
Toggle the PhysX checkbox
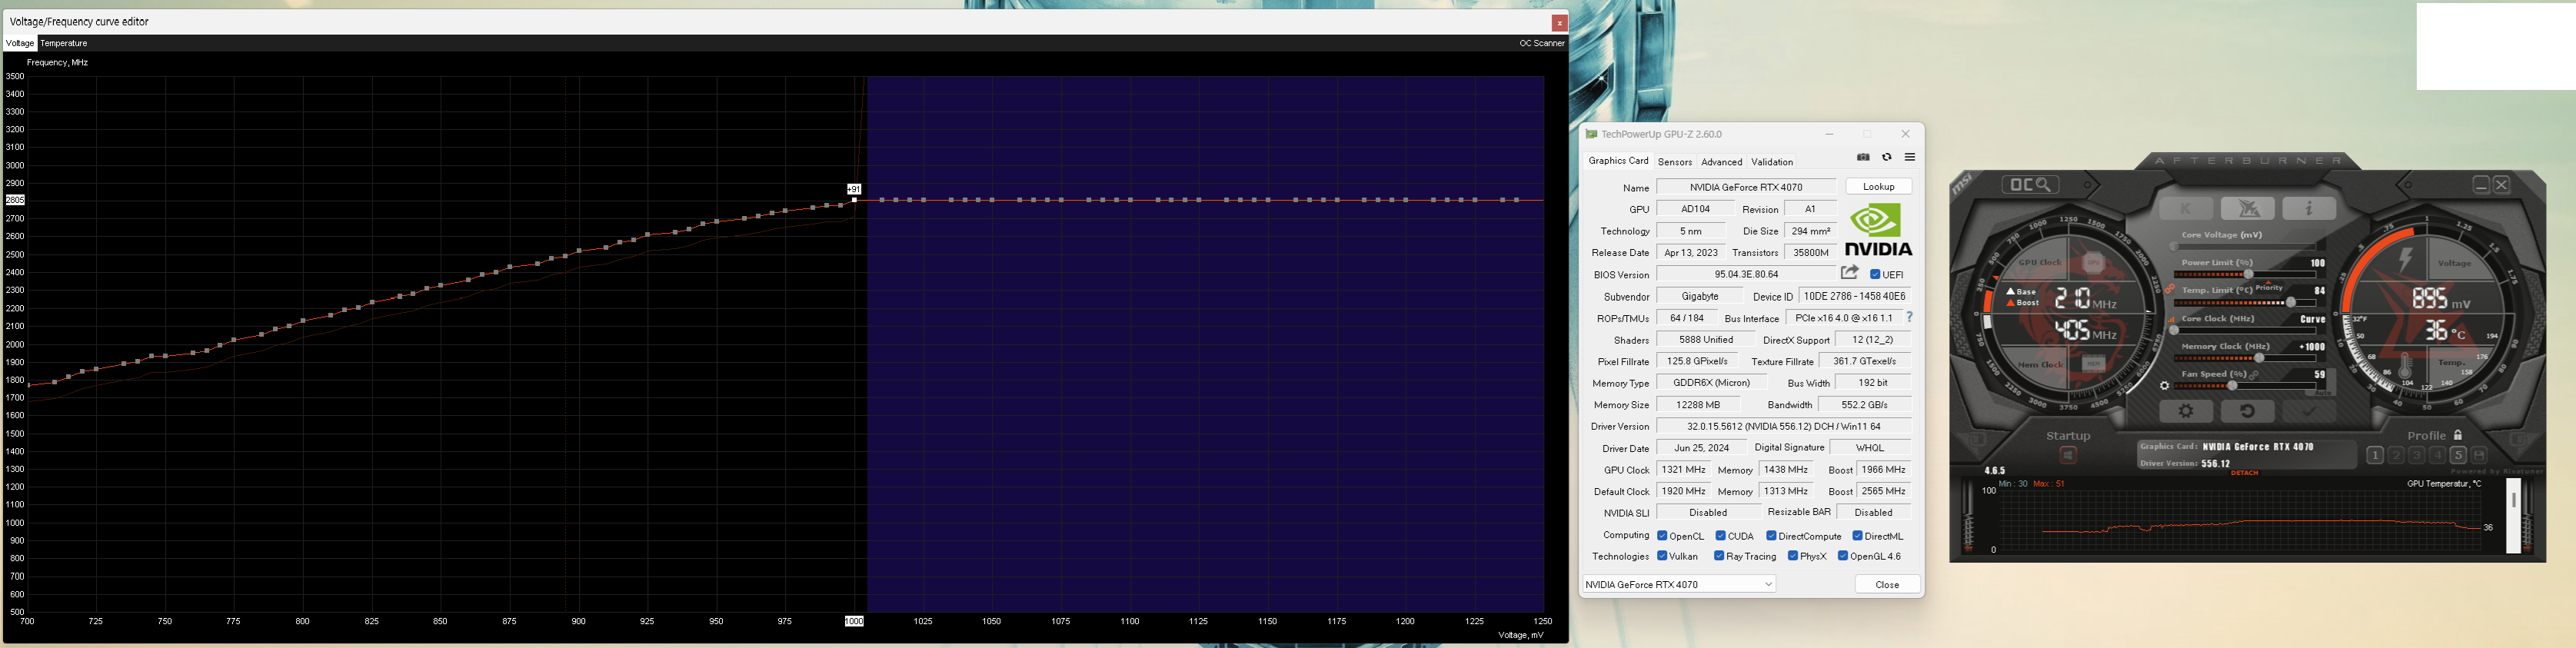[1793, 556]
